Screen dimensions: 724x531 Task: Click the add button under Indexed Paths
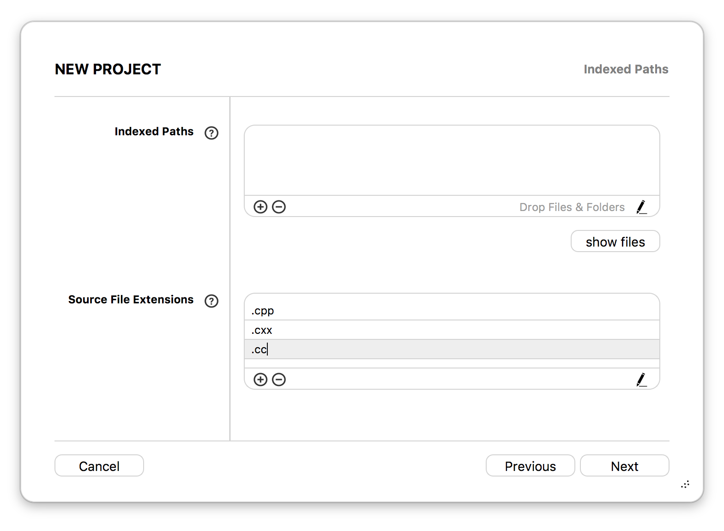point(260,207)
